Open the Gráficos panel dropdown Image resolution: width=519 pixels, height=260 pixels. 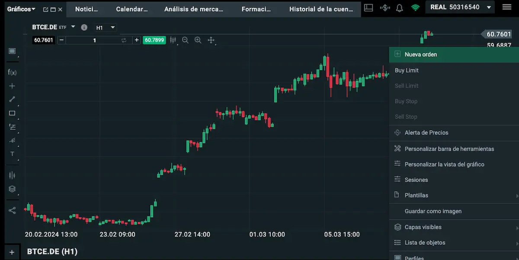tap(21, 9)
